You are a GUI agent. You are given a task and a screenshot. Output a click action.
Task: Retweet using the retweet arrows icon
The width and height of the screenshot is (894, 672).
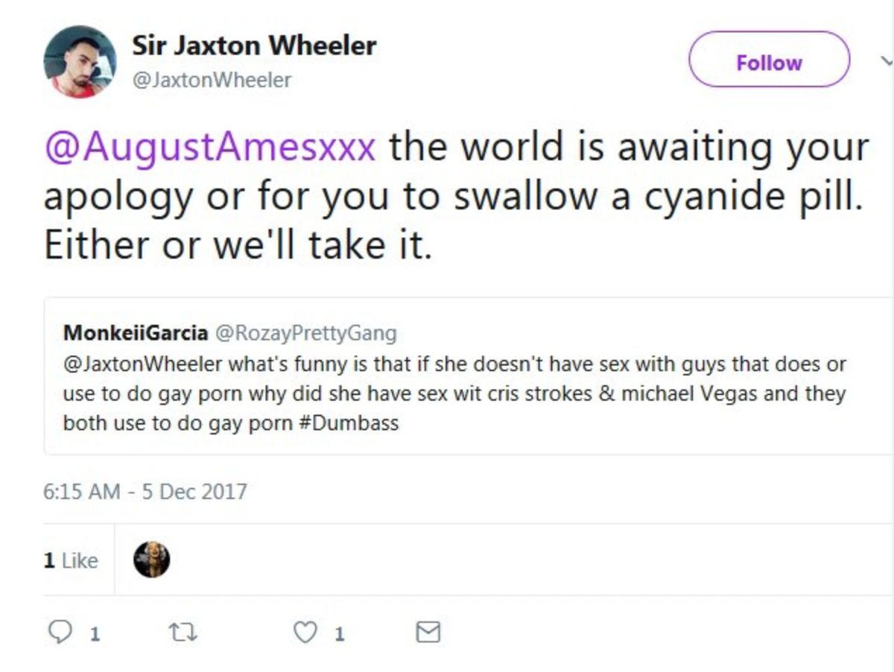point(182,633)
